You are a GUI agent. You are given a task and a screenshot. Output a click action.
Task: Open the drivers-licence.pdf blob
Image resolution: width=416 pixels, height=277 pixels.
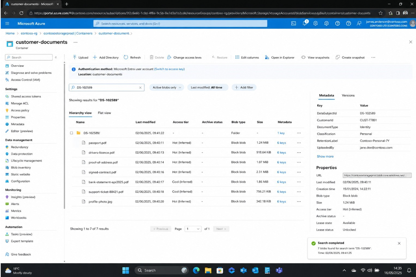click(101, 153)
